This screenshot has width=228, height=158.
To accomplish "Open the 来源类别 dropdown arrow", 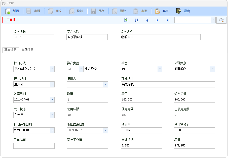I will click(x=213, y=69).
